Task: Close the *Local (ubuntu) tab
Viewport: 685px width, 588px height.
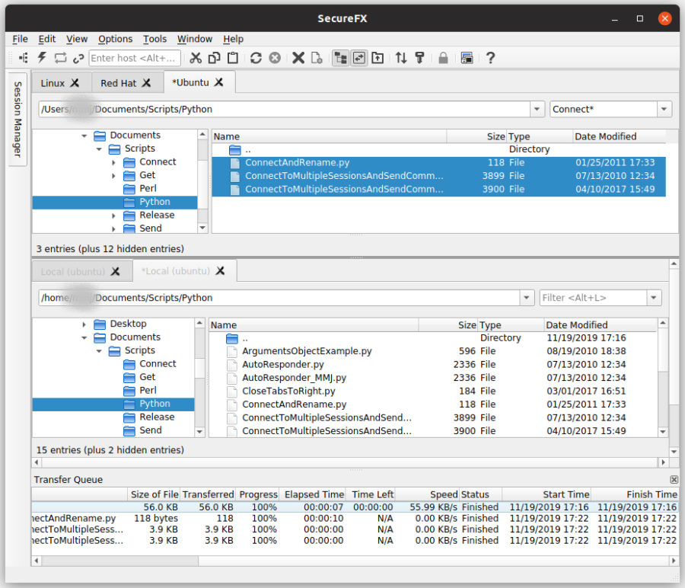Action: (221, 271)
